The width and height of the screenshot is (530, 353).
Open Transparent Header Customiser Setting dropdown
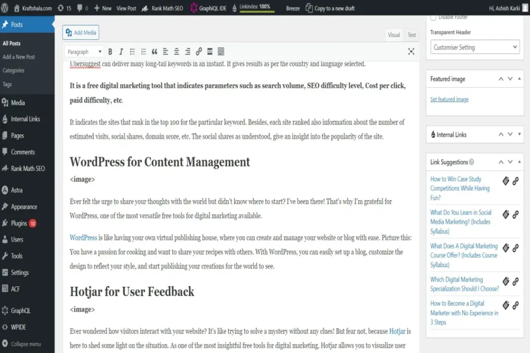coord(475,47)
